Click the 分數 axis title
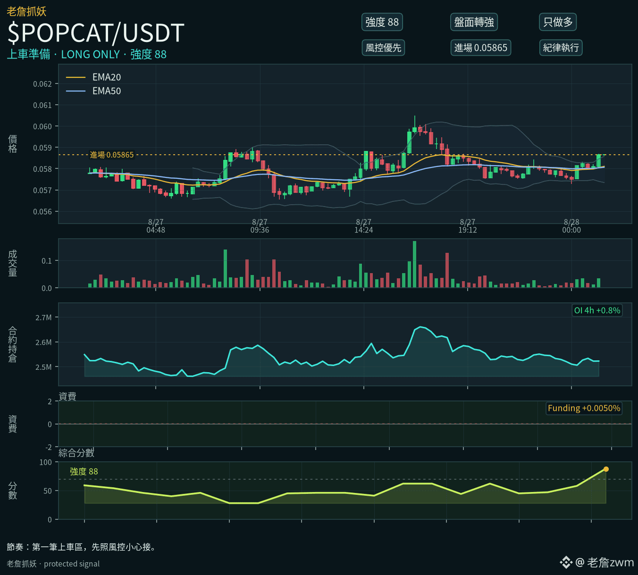This screenshot has width=638, height=575. [x=13, y=491]
